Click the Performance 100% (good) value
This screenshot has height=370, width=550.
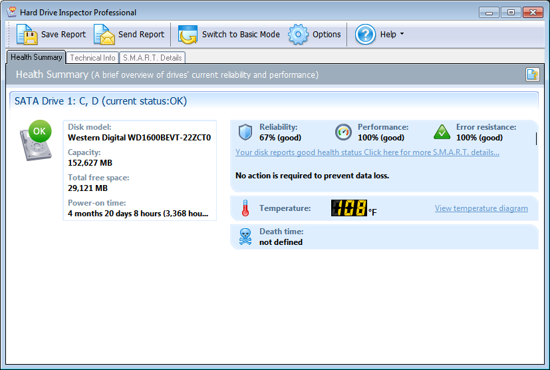pyautogui.click(x=381, y=138)
